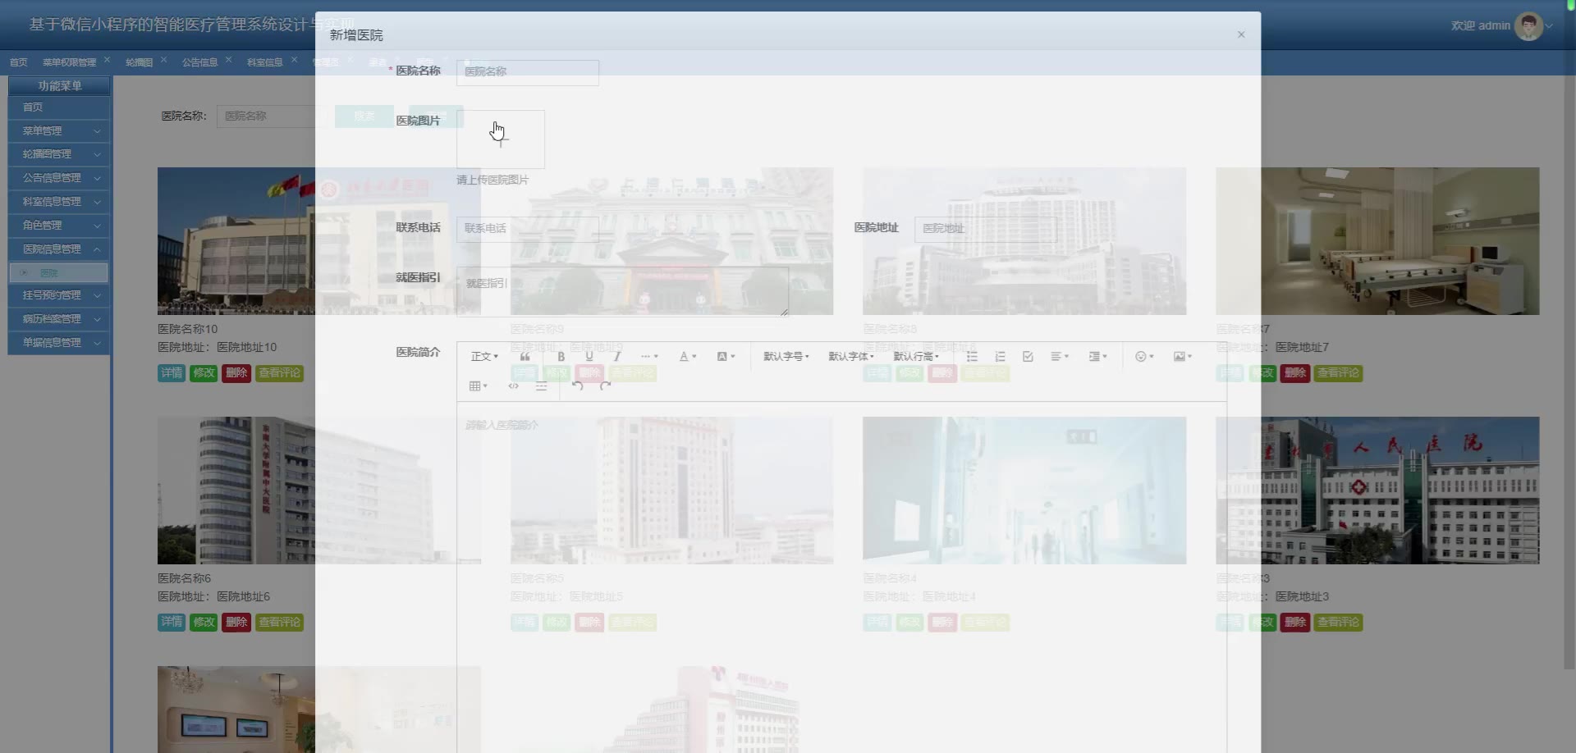Open the 默认行高 line height dropdown
Image resolution: width=1576 pixels, height=753 pixels.
tap(916, 357)
